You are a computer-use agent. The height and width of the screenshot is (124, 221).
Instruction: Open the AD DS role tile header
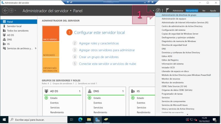(63, 91)
